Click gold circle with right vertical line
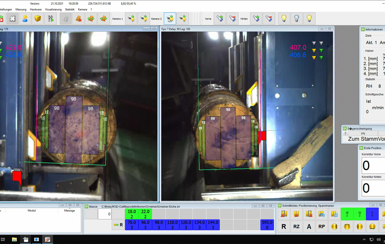The image size is (385, 244). click(334, 227)
